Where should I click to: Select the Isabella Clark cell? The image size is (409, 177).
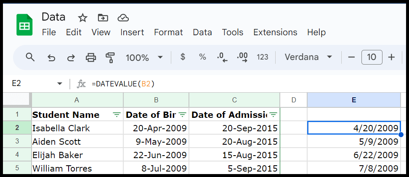[x=77, y=128]
